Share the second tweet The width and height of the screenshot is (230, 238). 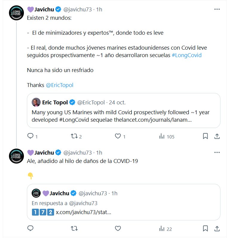217,229
